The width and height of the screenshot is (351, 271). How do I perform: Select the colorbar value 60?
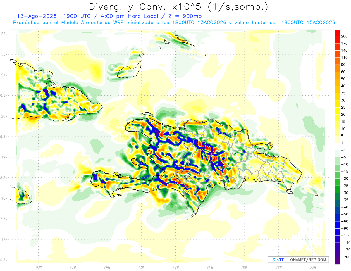click(x=343, y=72)
